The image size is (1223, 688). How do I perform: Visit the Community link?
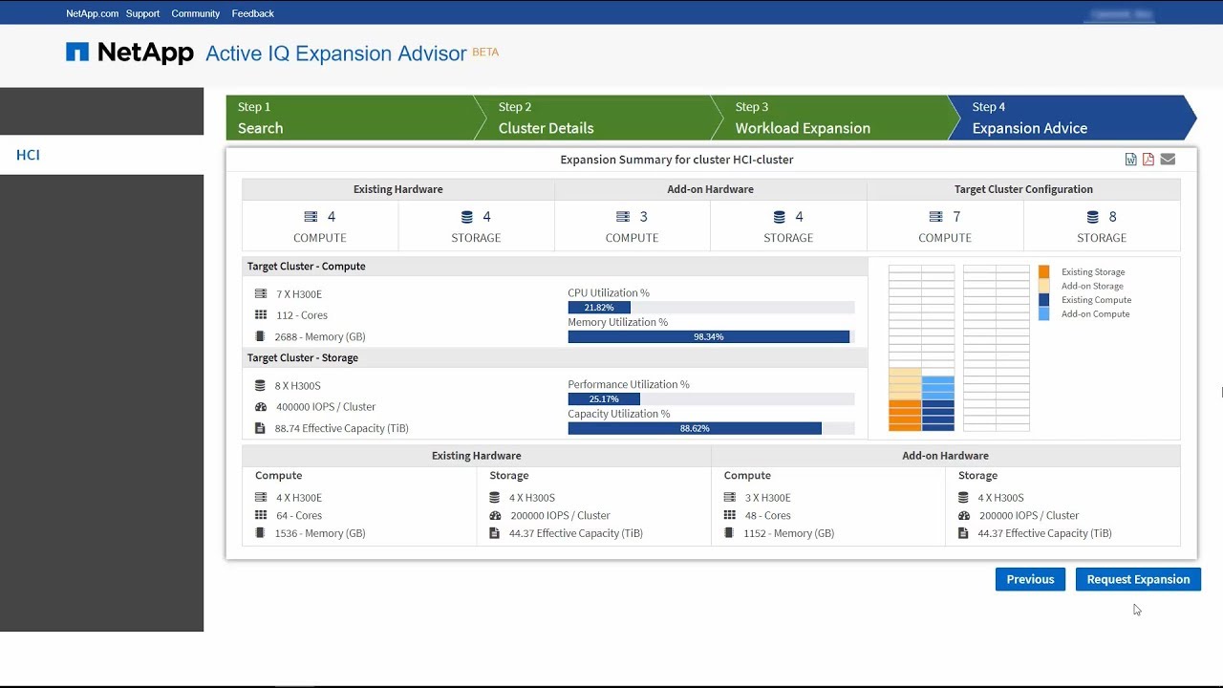pyautogui.click(x=196, y=13)
